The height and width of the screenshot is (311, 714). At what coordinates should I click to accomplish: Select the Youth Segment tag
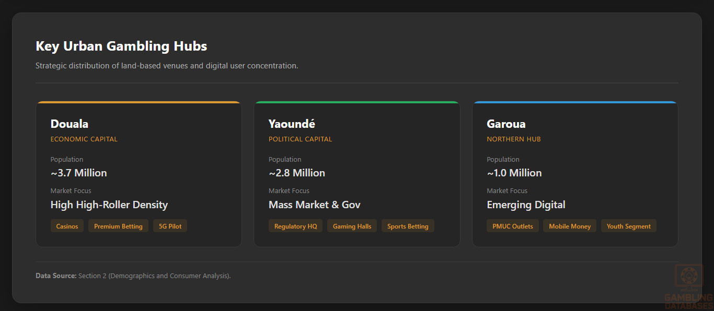[x=628, y=226]
